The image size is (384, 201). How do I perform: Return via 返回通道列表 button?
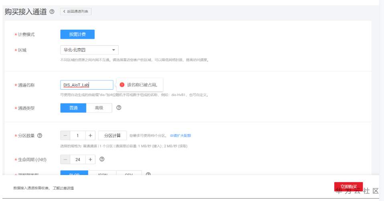pos(76,11)
